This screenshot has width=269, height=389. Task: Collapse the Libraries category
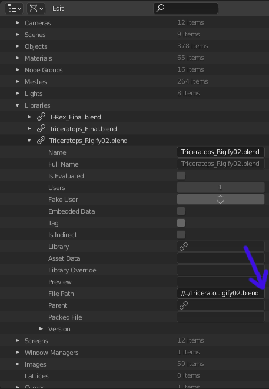[x=18, y=105]
